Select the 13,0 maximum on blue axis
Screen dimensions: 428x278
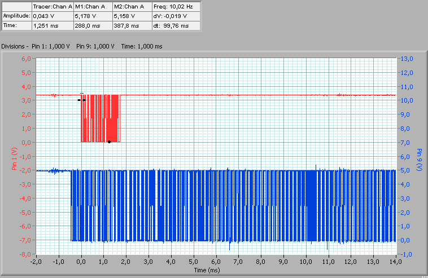408,59
